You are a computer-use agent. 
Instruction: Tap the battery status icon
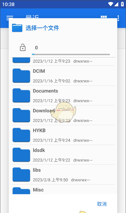tap(122, 4)
